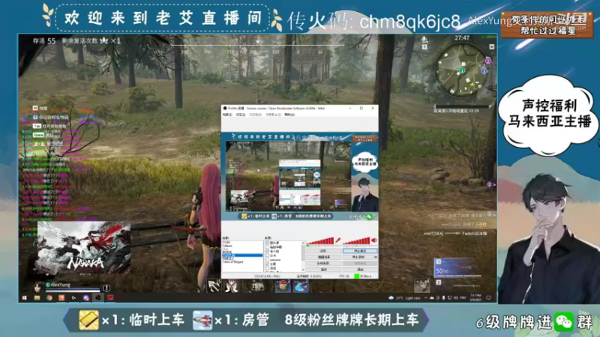
Task: Click the blue item slot in hotbar
Action: 301,285
